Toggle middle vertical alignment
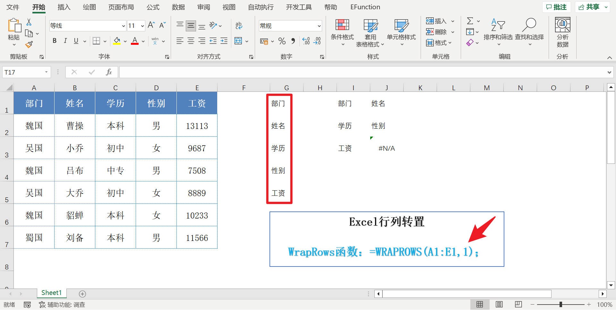Image resolution: width=616 pixels, height=310 pixels. [x=191, y=26]
